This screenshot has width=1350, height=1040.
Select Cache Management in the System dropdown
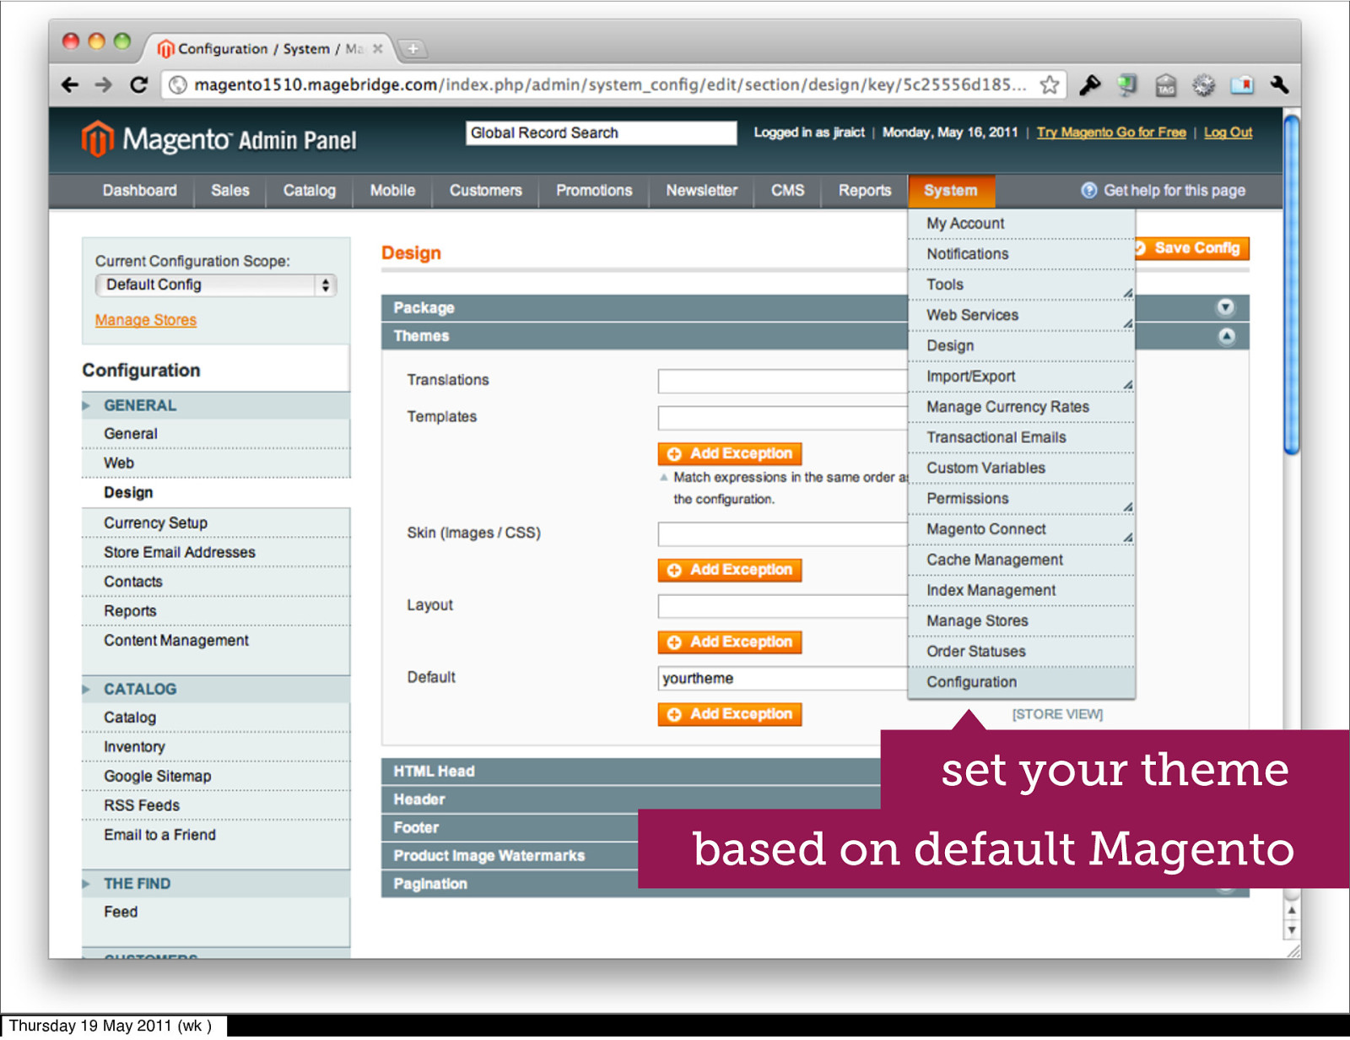tap(1021, 560)
